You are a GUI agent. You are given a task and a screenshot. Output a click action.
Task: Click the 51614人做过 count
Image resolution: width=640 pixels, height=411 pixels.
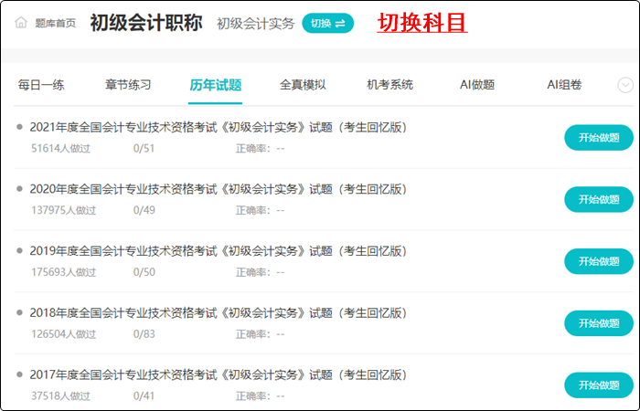(x=60, y=148)
